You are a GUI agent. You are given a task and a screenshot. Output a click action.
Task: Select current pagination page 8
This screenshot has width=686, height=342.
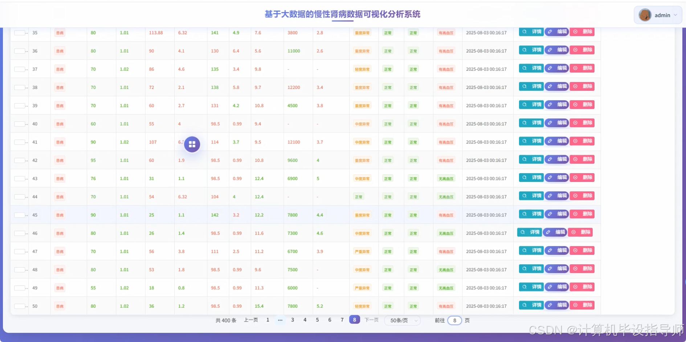pyautogui.click(x=355, y=320)
